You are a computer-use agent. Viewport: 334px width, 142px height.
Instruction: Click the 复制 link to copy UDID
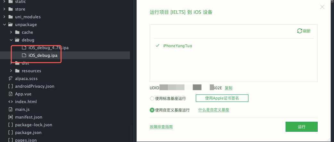tap(229, 88)
